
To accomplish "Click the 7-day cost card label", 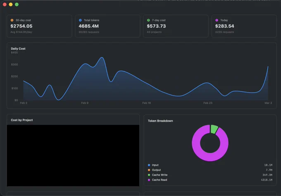I will click(159, 20).
